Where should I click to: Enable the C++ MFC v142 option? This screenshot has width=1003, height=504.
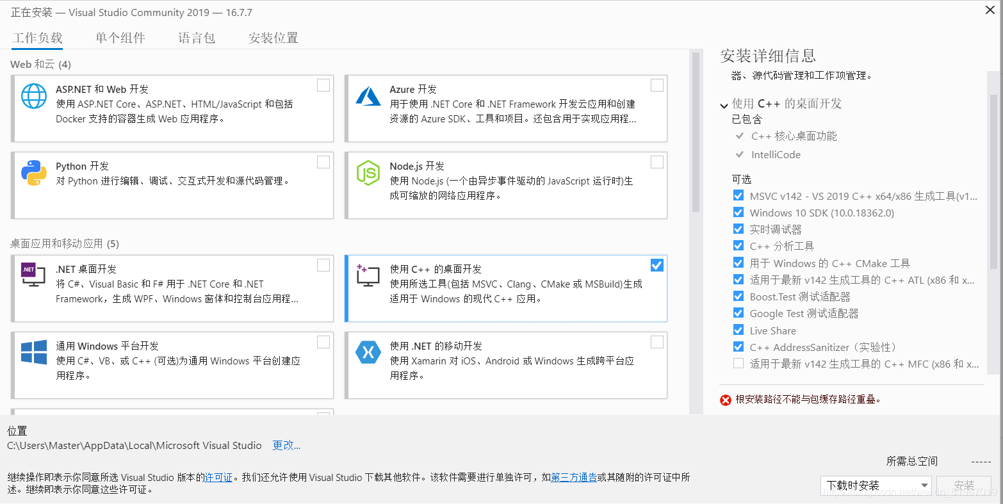(x=738, y=363)
